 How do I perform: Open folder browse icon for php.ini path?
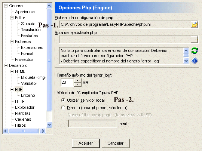point(194,25)
